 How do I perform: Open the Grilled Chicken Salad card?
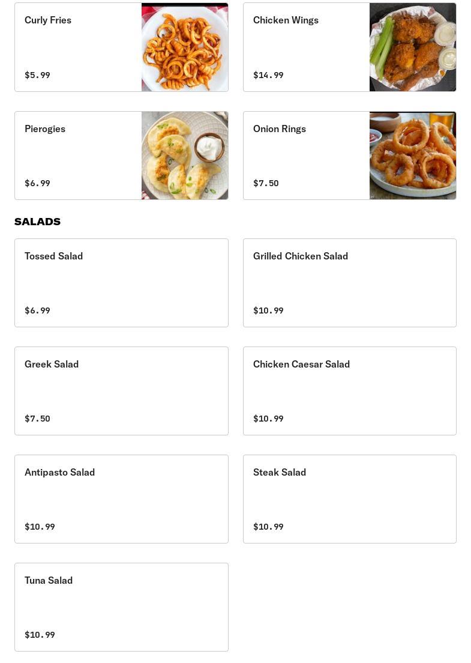coord(349,283)
